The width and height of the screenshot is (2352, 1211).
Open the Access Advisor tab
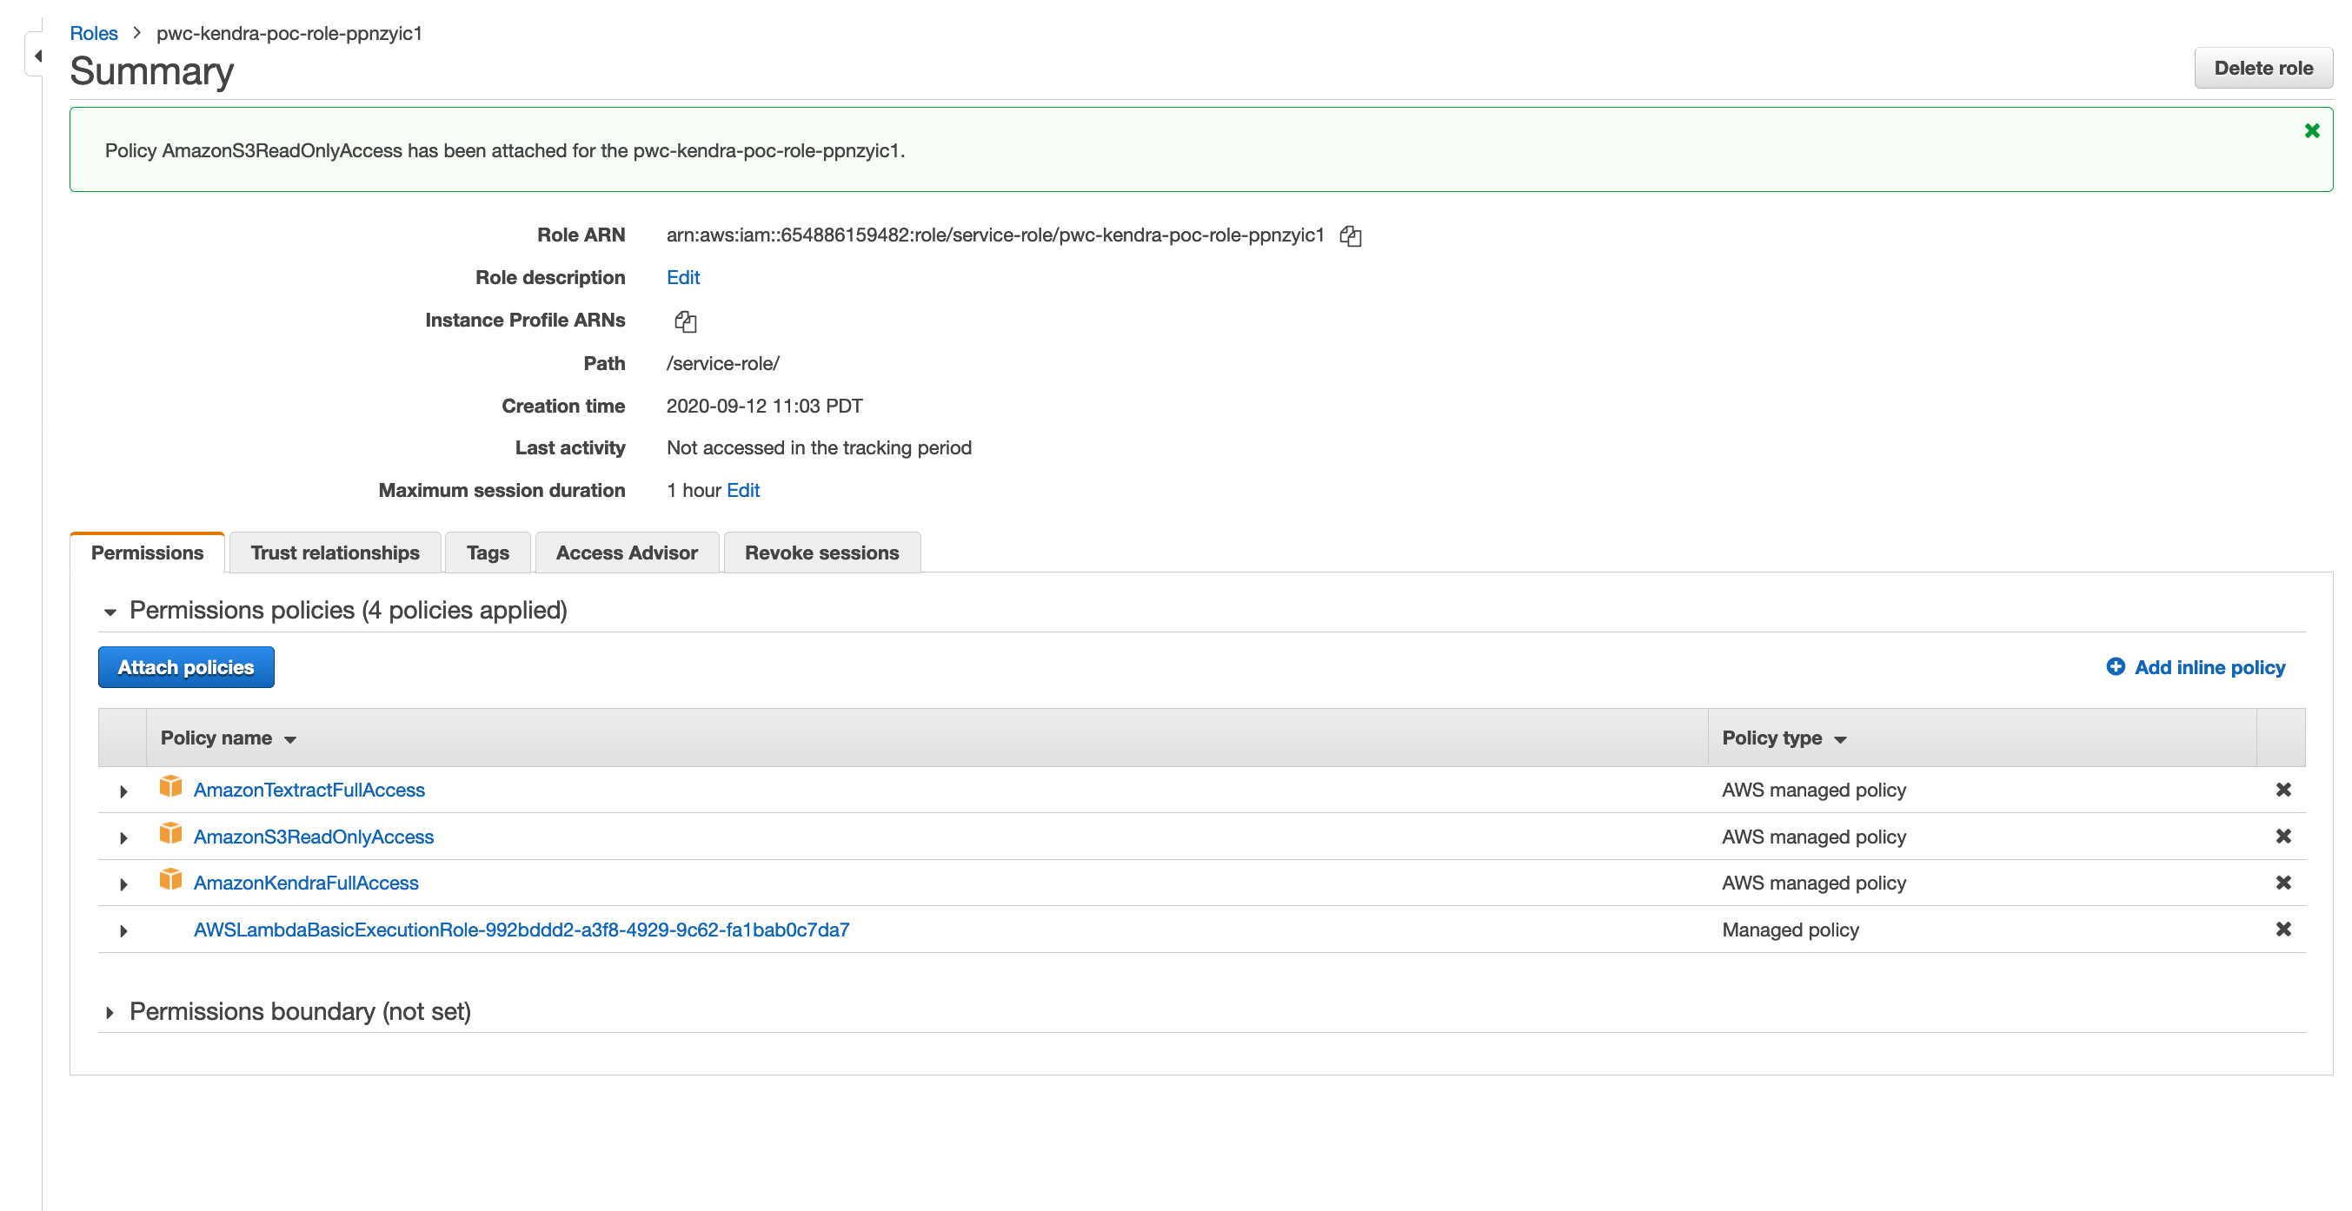coord(627,553)
